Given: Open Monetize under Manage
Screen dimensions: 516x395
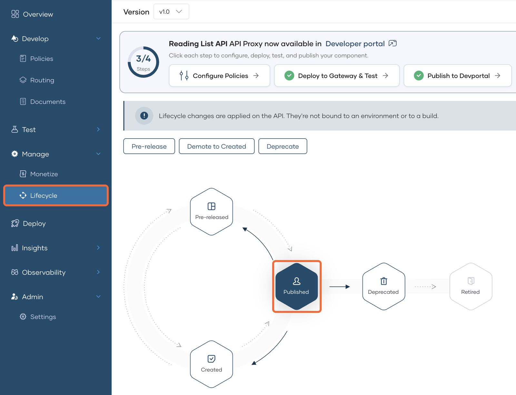Looking at the screenshot, I should pyautogui.click(x=44, y=174).
